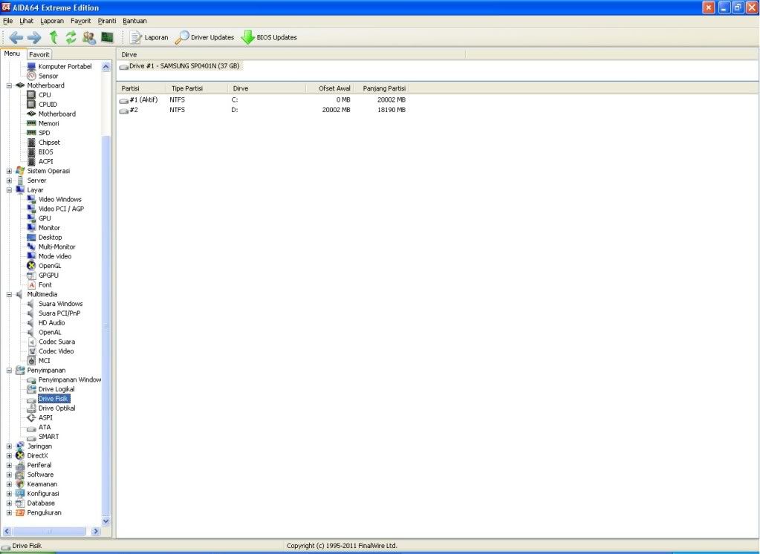Click the SMART drive icon
The width and height of the screenshot is (760, 554).
pyautogui.click(x=31, y=437)
